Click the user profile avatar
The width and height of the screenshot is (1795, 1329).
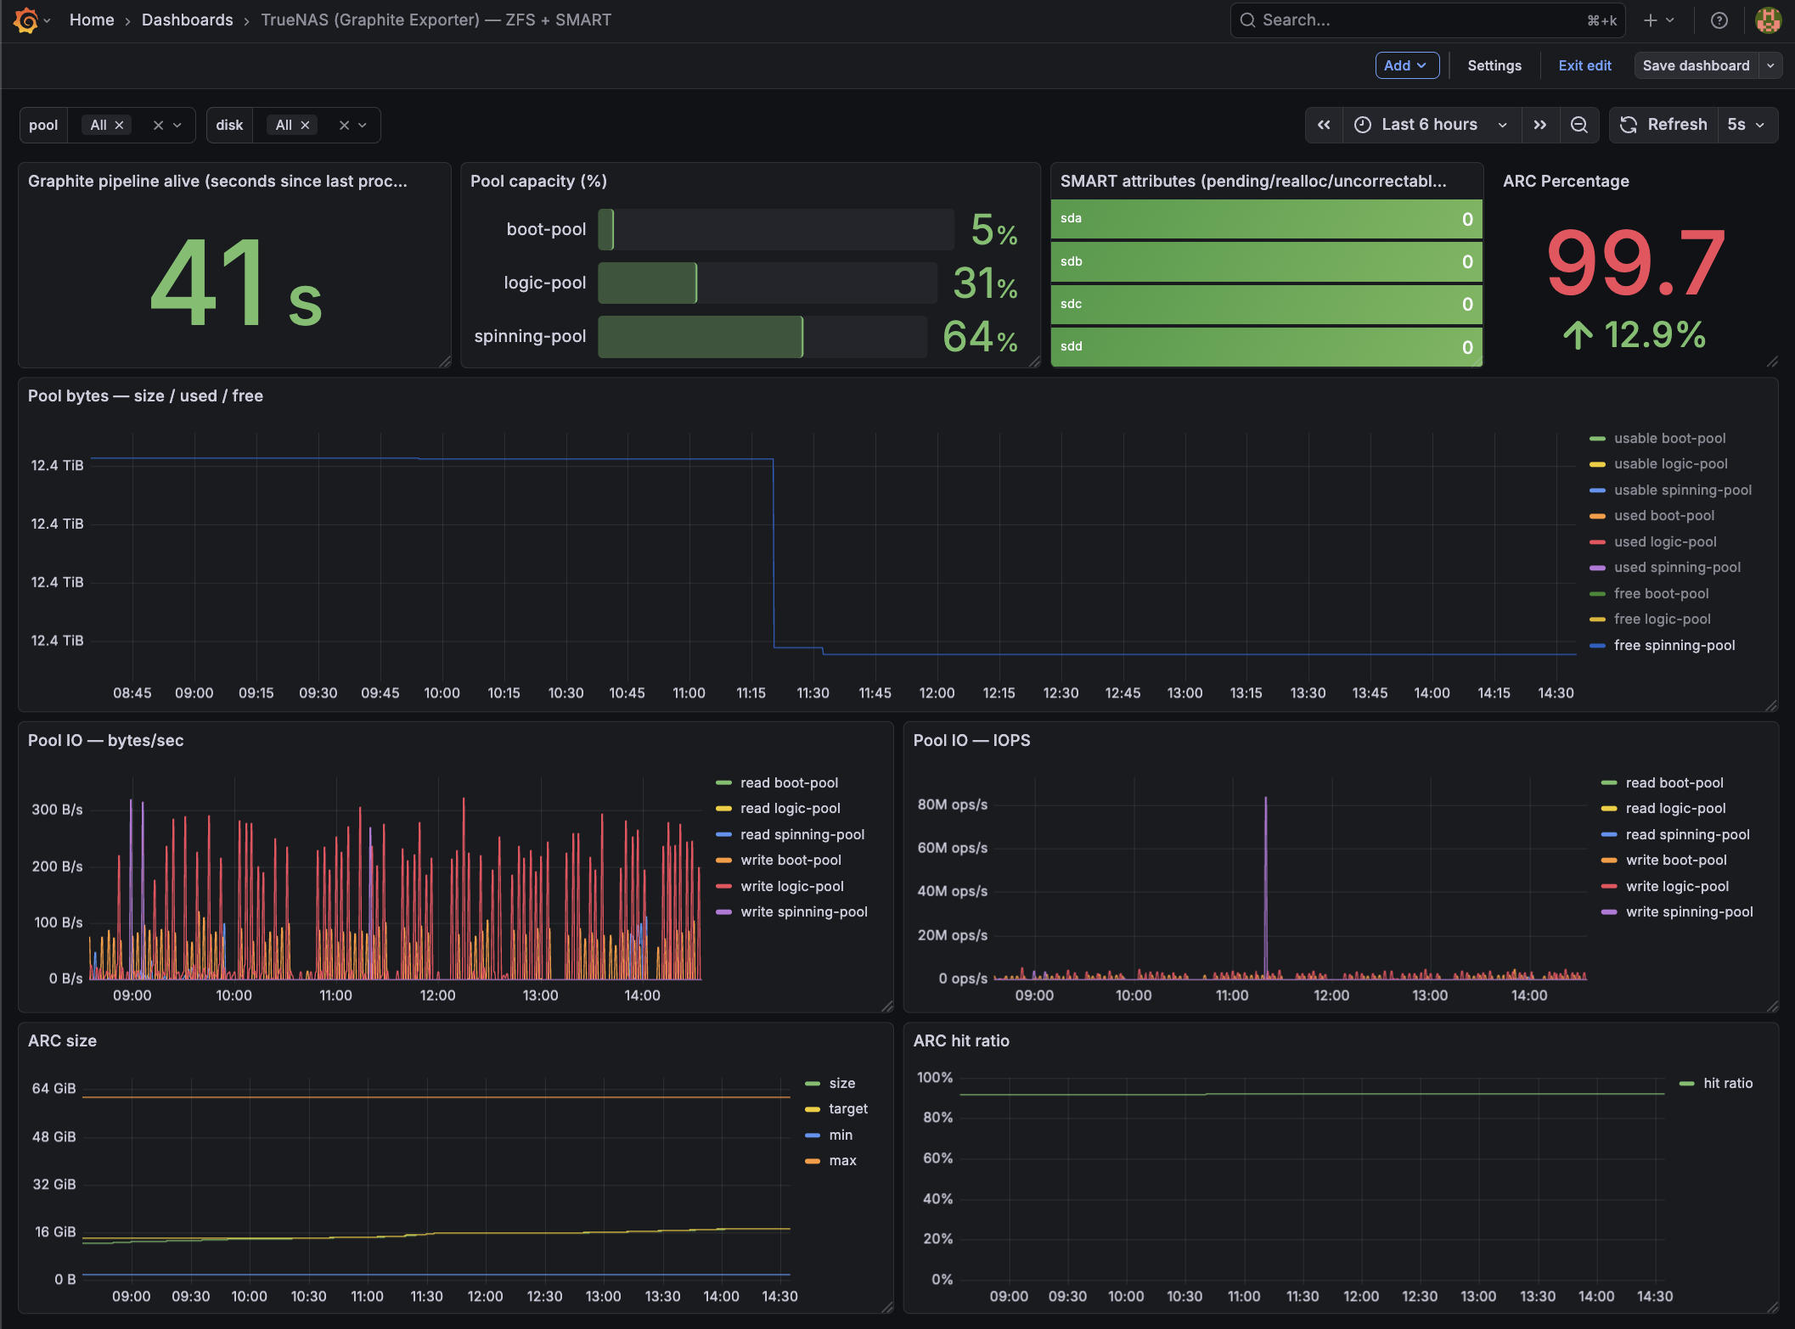[x=1769, y=20]
